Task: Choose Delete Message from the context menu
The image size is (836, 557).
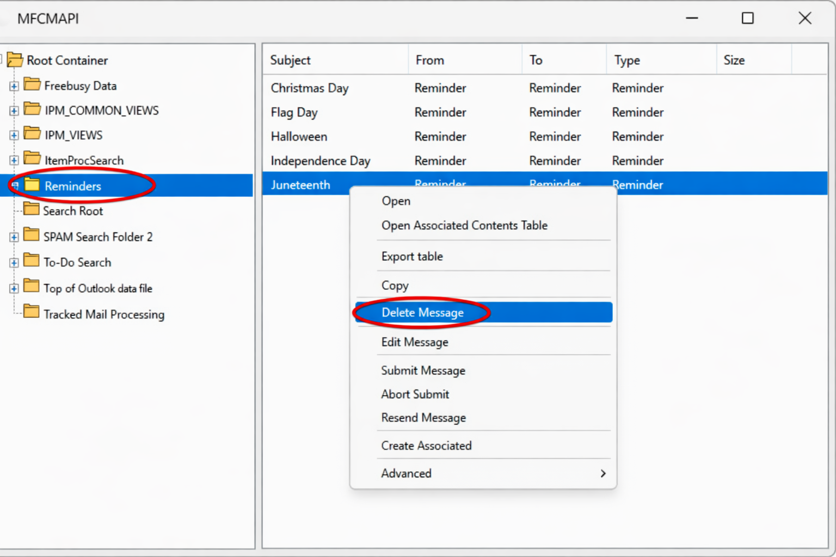Action: tap(422, 313)
